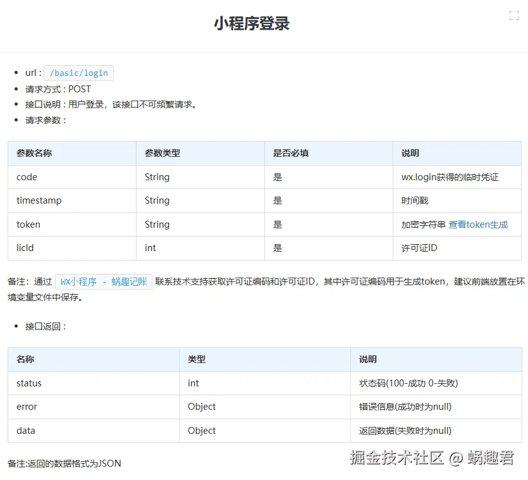528x480 pixels.
Task: Select the status name cell
Action: pyautogui.click(x=94, y=383)
